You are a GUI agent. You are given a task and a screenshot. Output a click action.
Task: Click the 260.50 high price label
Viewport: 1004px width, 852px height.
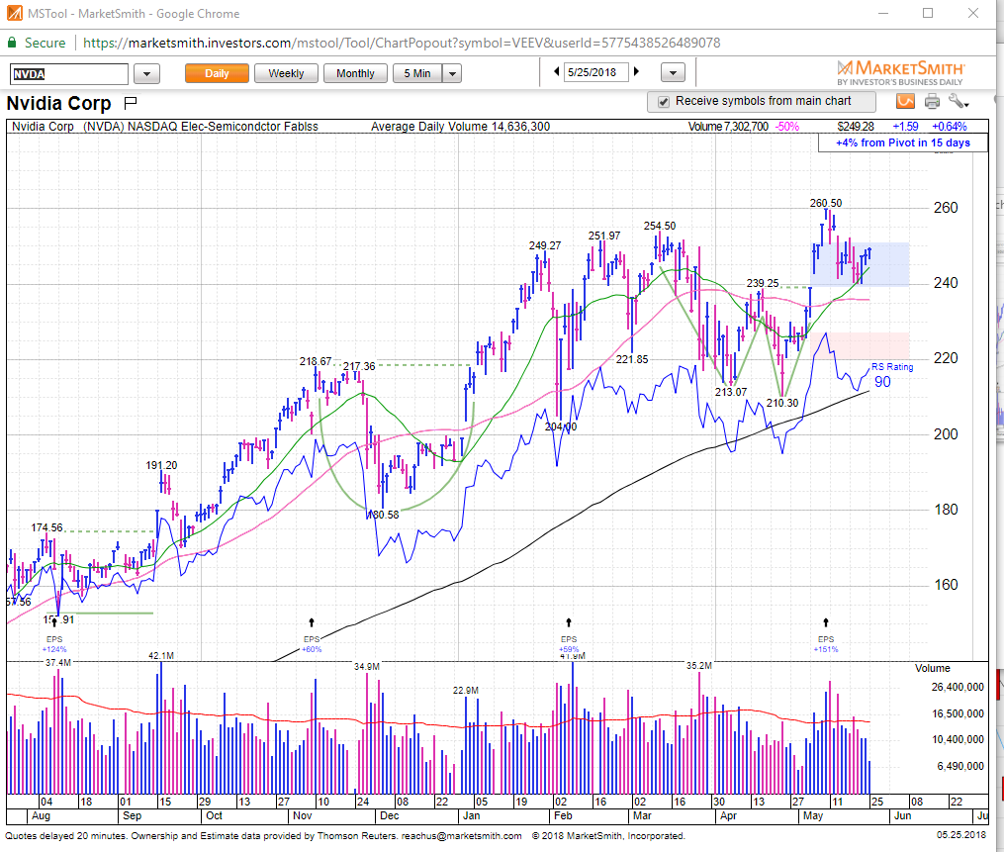tap(826, 203)
